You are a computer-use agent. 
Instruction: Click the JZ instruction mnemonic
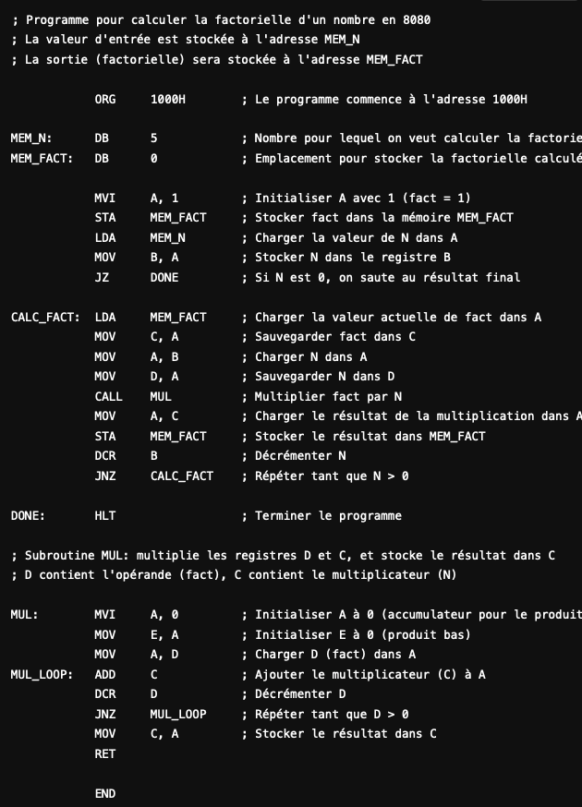point(101,277)
